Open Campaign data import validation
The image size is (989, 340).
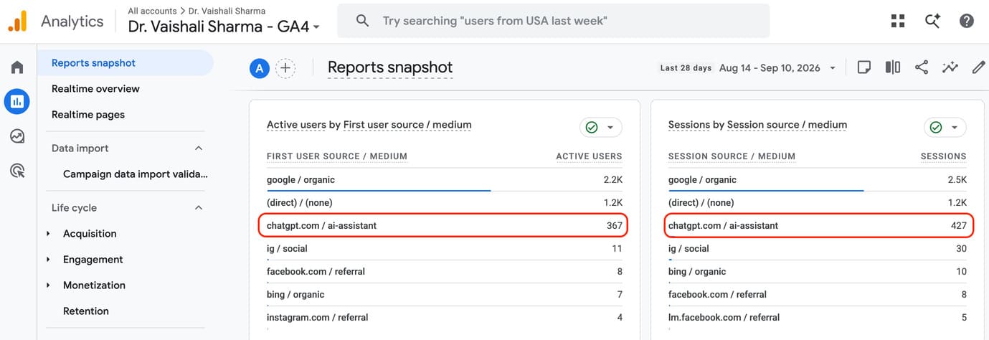[x=135, y=174]
